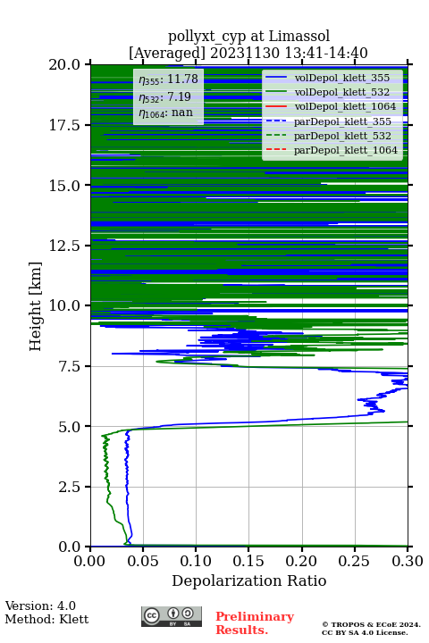This screenshot has width=429, height=643.
Task: Click the averaged time range subtitle
Action: click(248, 53)
